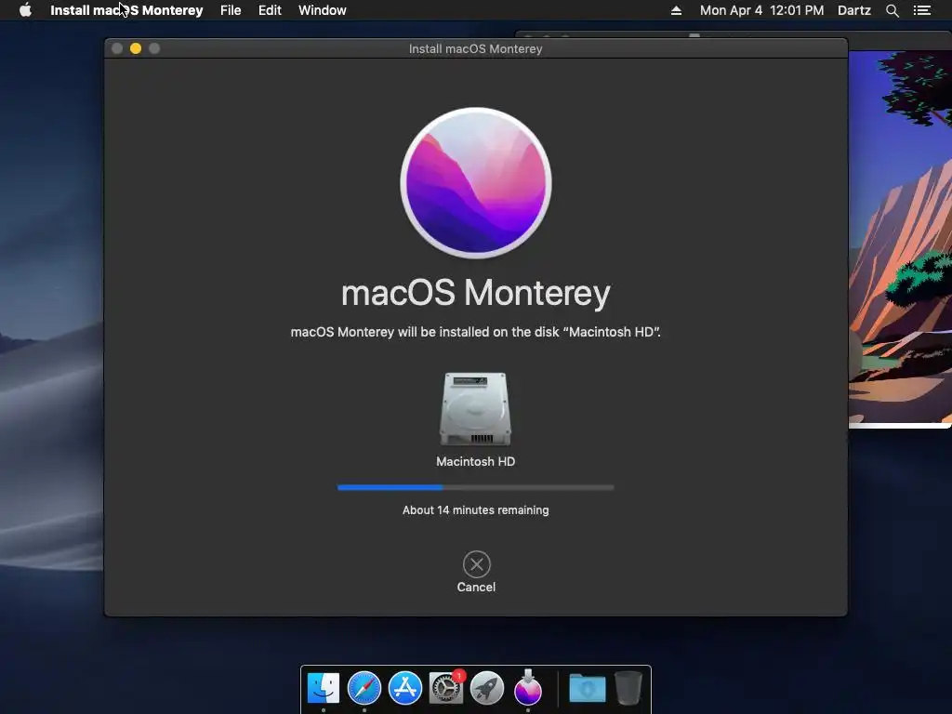Open the Apple menu
The width and height of the screenshot is (952, 714).
25,10
